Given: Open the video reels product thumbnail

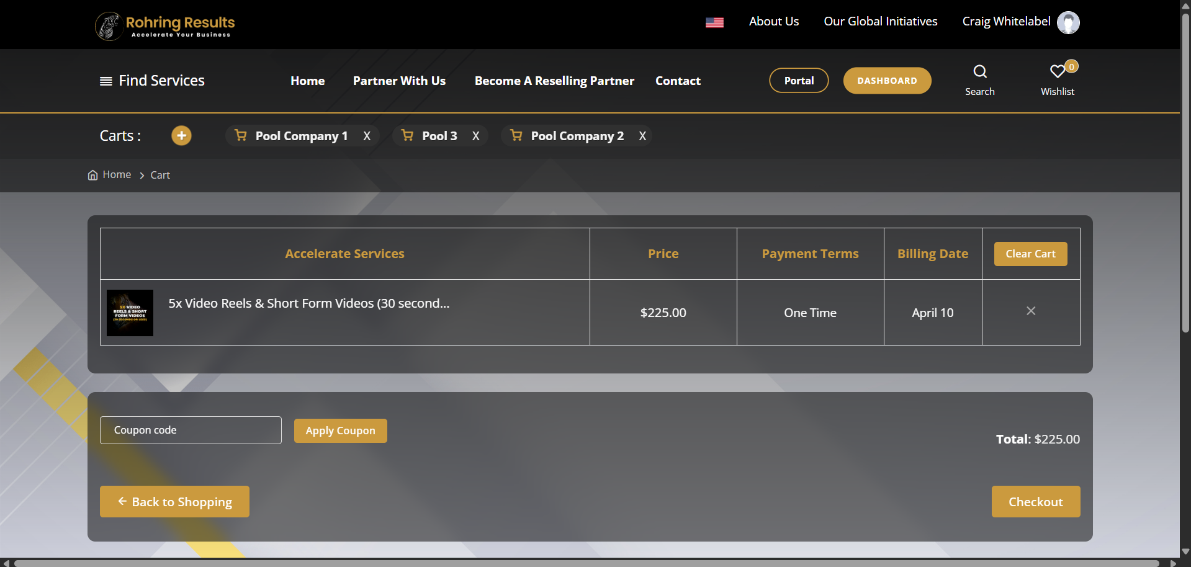Looking at the screenshot, I should click(130, 313).
